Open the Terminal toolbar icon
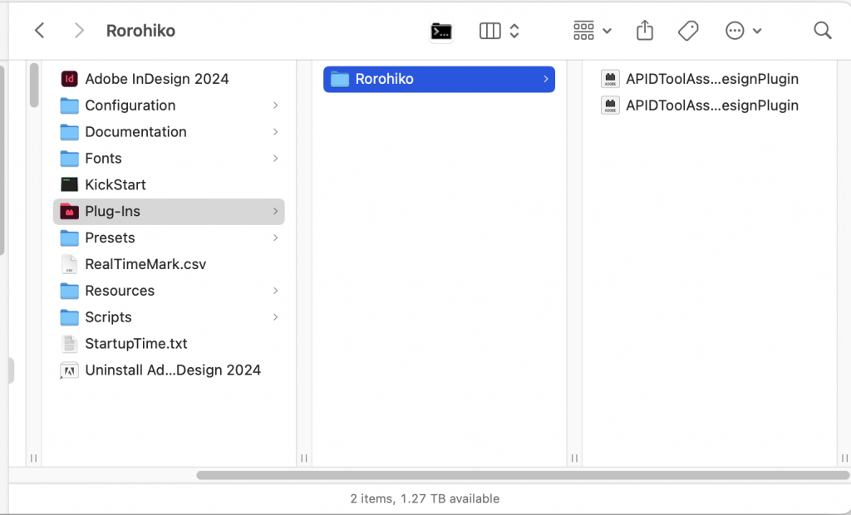 (440, 30)
